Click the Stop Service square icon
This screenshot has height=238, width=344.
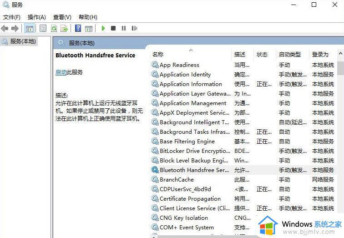click(113, 28)
